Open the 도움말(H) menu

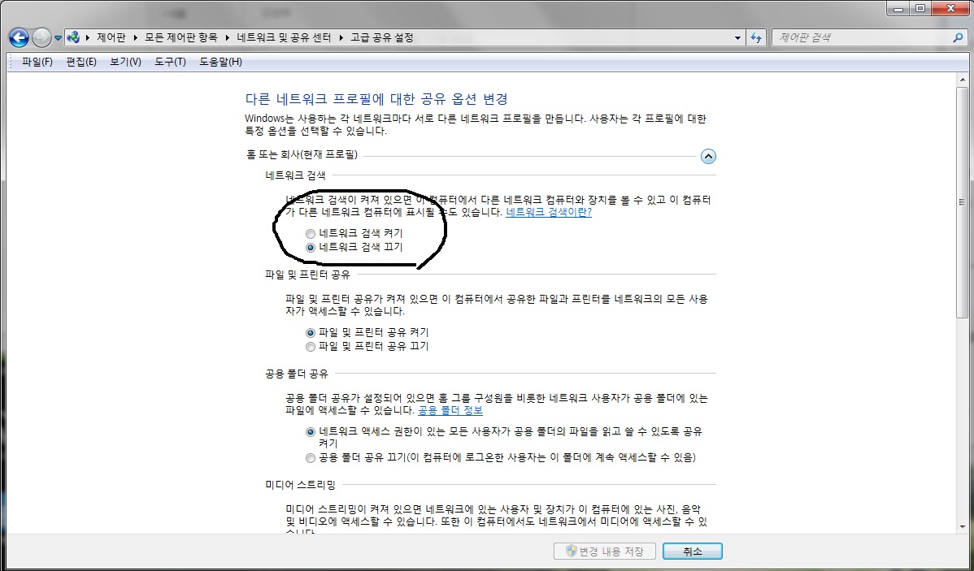(x=220, y=62)
